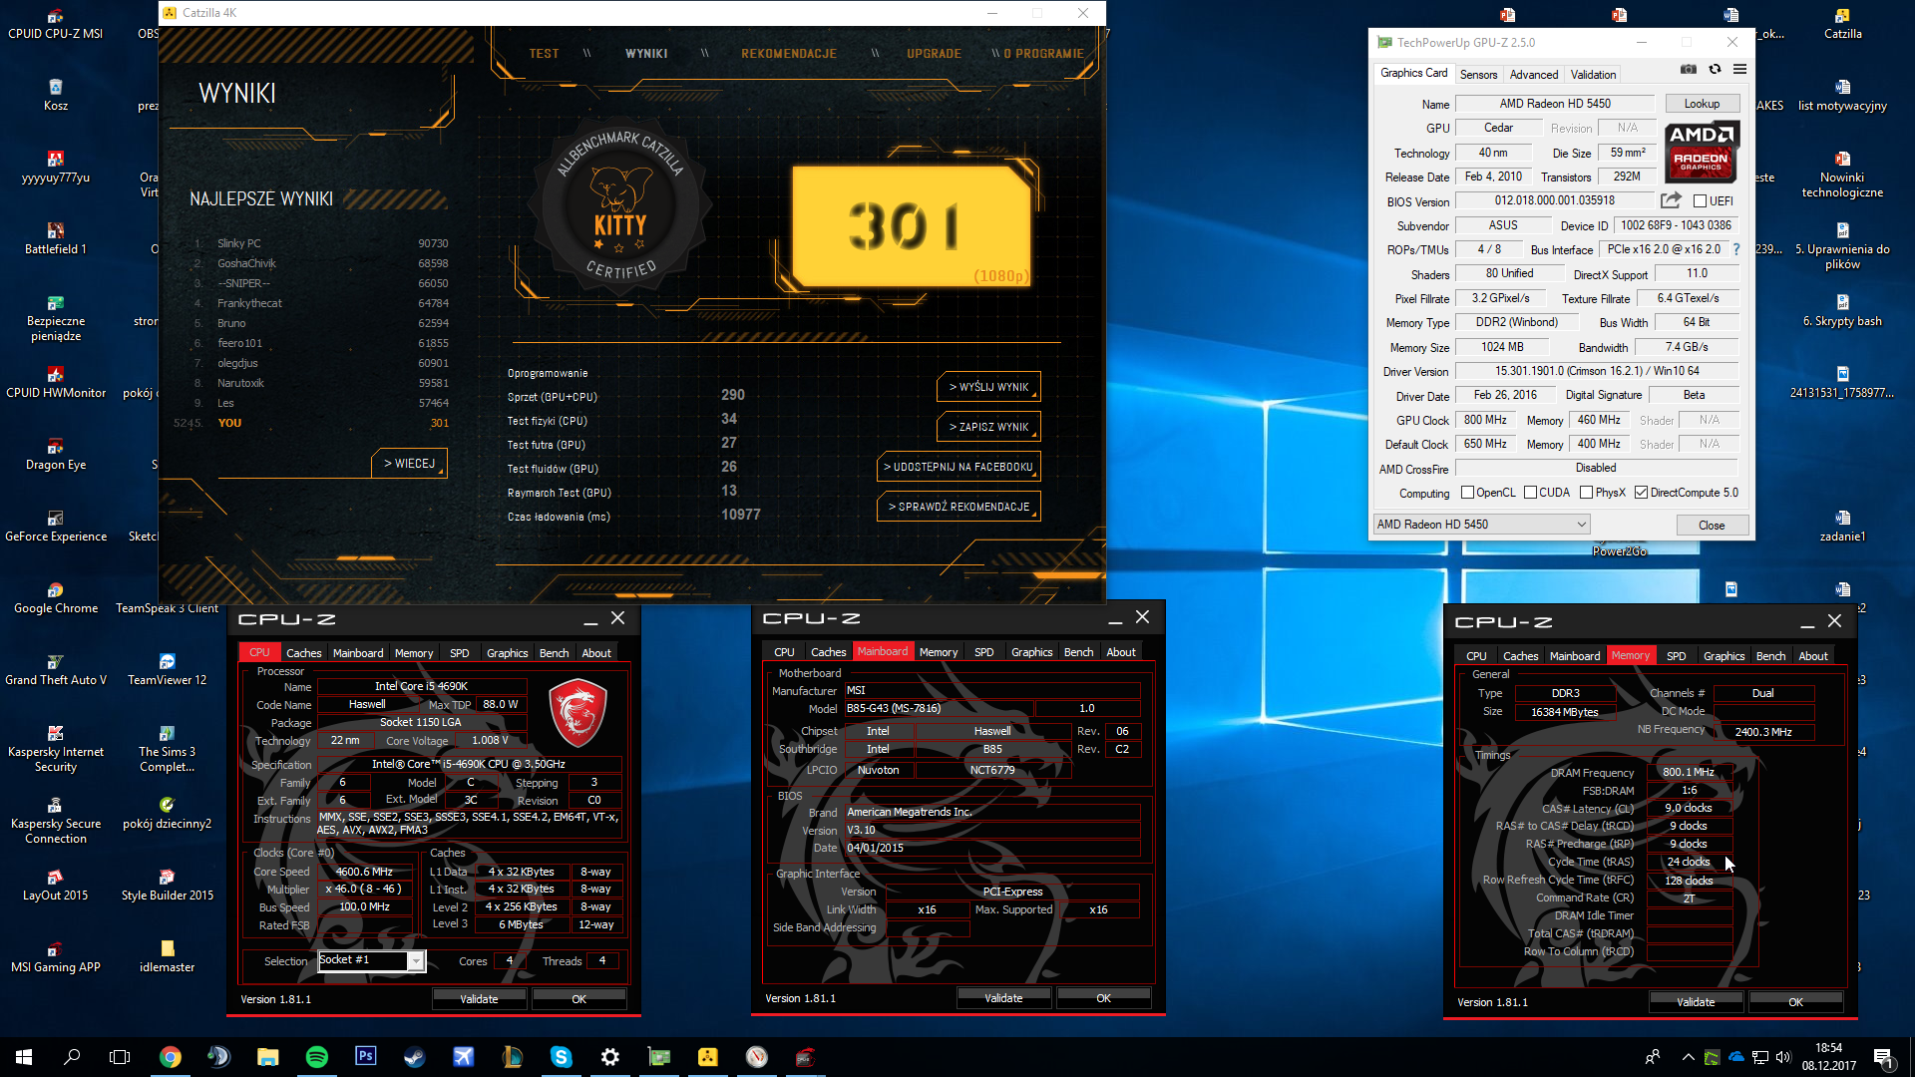Image resolution: width=1915 pixels, height=1077 pixels.
Task: Click the GPU-Z Name field AMD Radeon HD 5450
Action: (1555, 104)
